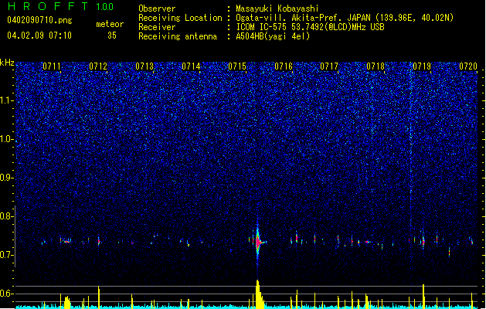This screenshot has width=486, height=309.
Task: Click the 0.8 kHz axis label
Action: pyautogui.click(x=7, y=216)
